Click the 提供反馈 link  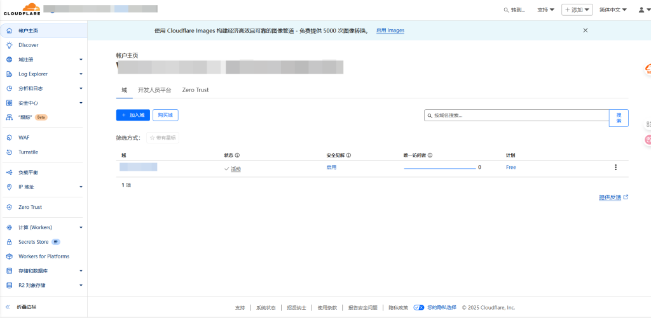(x=613, y=198)
